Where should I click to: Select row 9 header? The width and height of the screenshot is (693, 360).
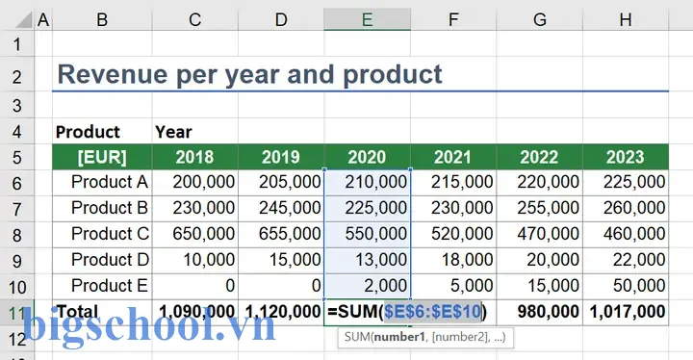pos(16,261)
